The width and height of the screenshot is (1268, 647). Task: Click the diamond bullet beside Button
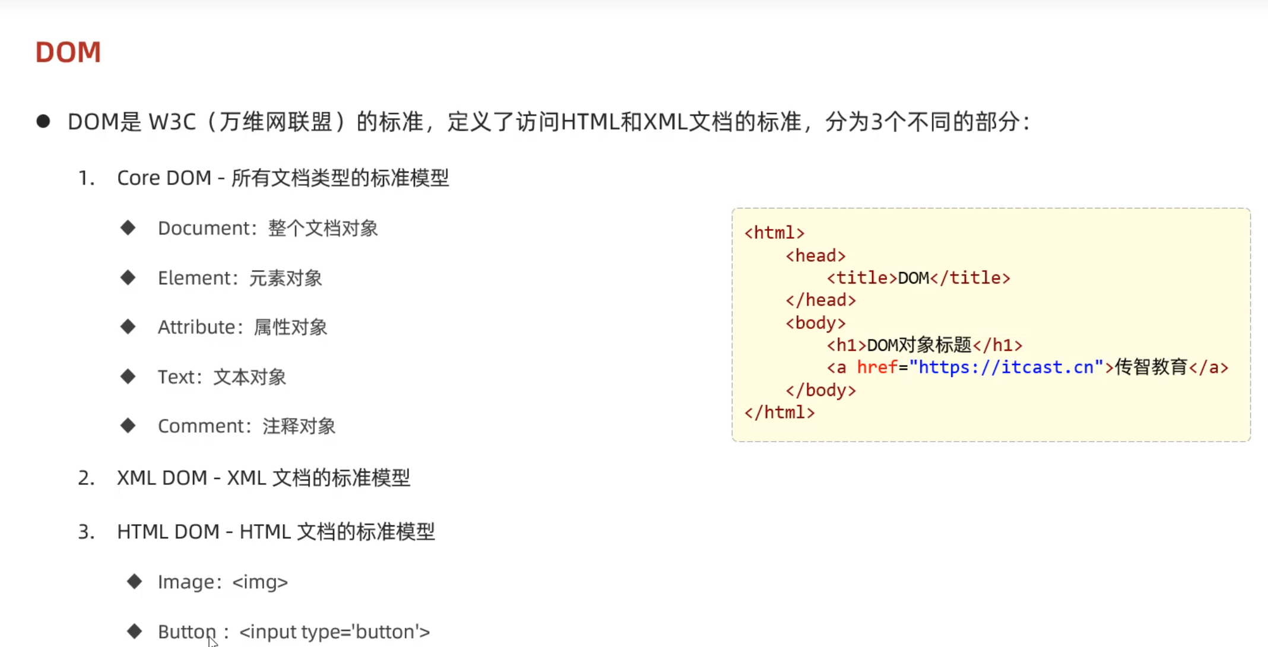(x=135, y=632)
